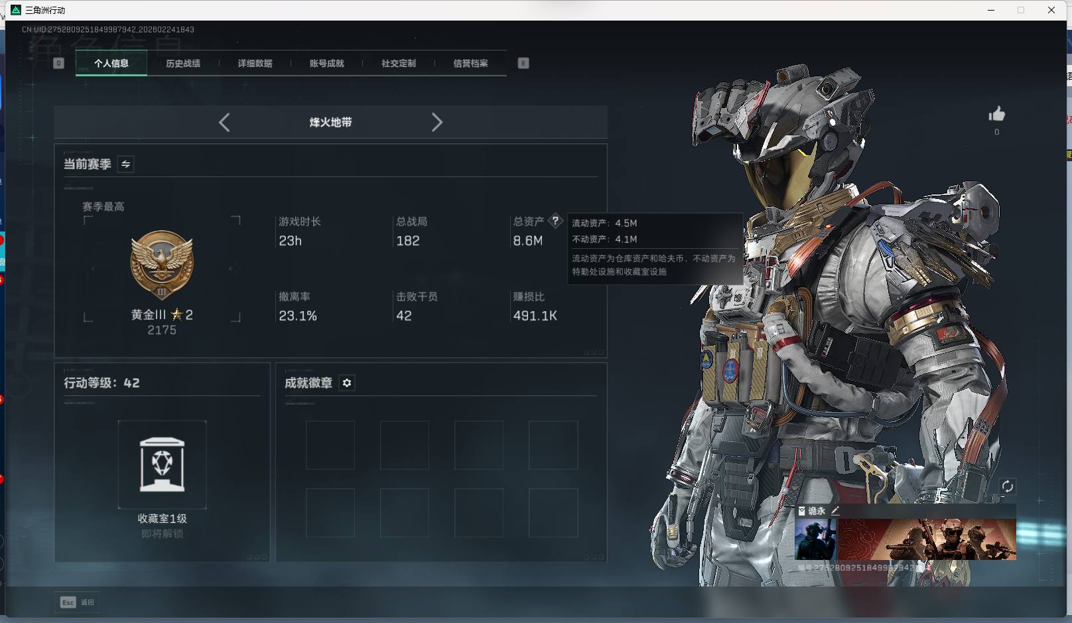Click the 总战局 value 182
Viewport: 1072px width, 623px height.
click(408, 241)
